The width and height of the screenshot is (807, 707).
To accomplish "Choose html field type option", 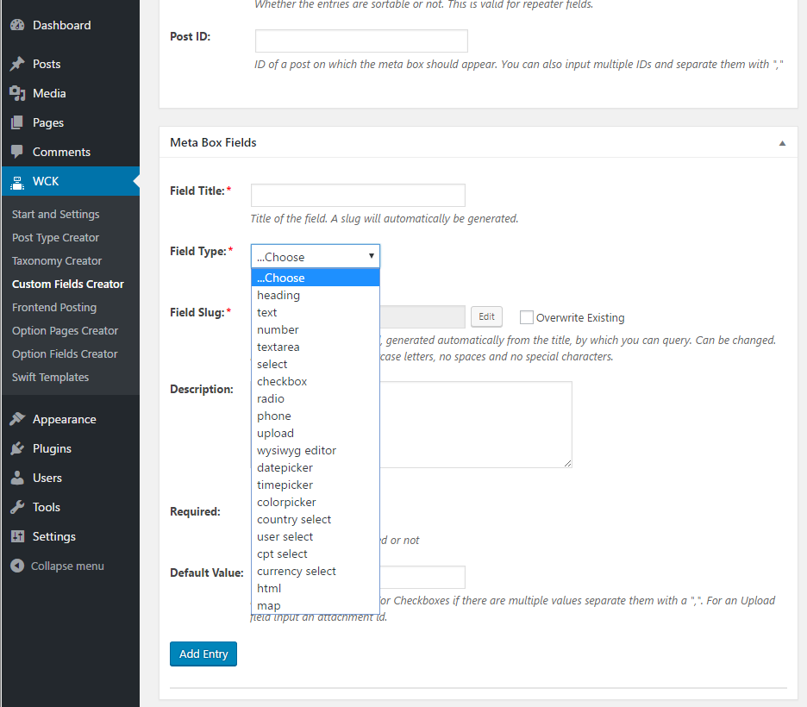I will (316, 588).
